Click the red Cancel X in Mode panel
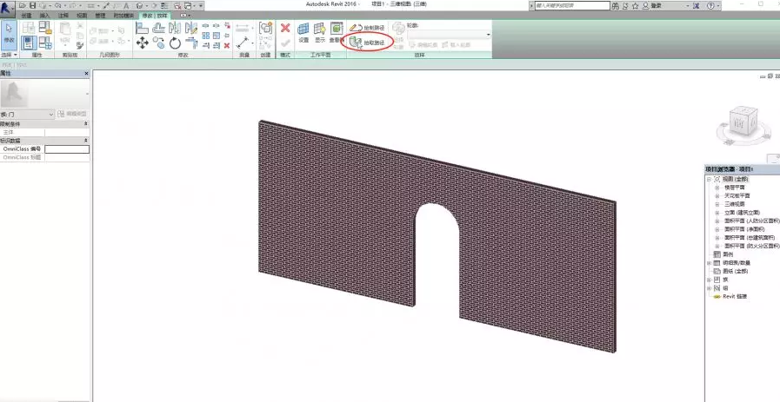The image size is (780, 402). point(285,28)
